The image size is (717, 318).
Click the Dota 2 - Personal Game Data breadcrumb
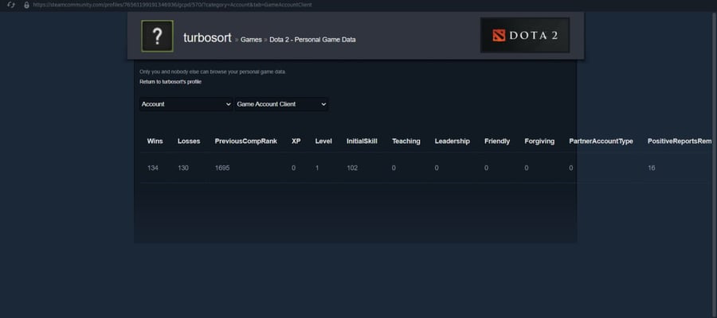pos(312,40)
